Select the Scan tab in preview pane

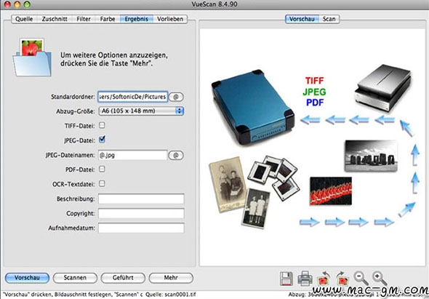[x=329, y=19]
